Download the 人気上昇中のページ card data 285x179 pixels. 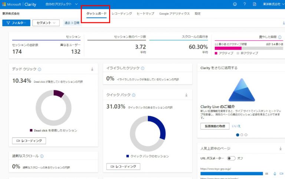tap(281, 149)
